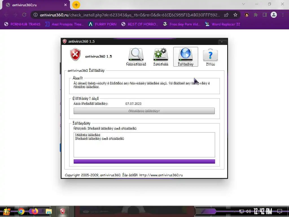289x217 pixels.
Task: Toggle the browser side panel icon
Action: 265,15
